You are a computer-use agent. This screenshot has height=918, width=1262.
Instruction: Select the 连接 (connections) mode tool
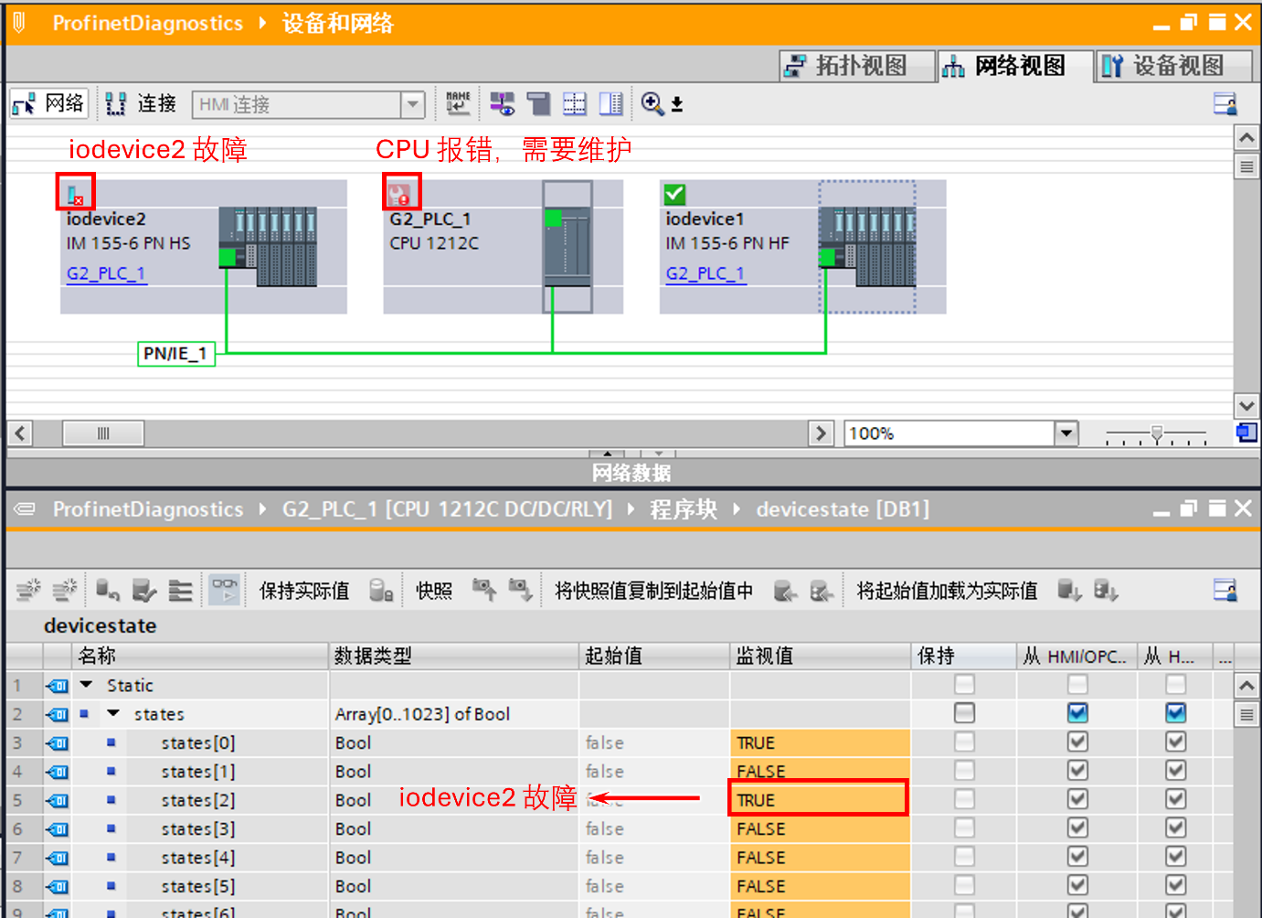[140, 103]
